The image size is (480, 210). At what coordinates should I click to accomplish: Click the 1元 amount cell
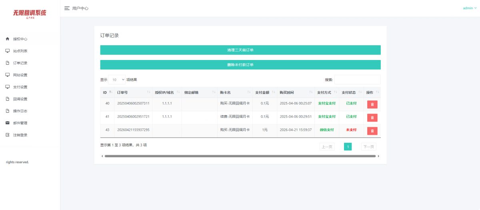[265, 130]
